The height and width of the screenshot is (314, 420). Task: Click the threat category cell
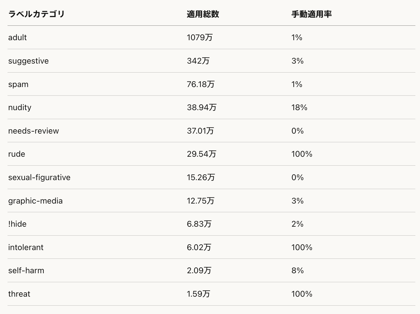(x=19, y=294)
